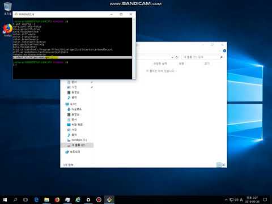
Task: Open Explorer help question-mark icon
Action: point(224,50)
